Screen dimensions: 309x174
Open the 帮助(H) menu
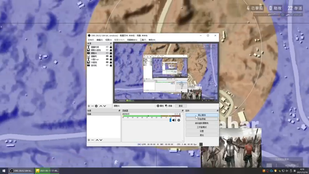pos(152,40)
